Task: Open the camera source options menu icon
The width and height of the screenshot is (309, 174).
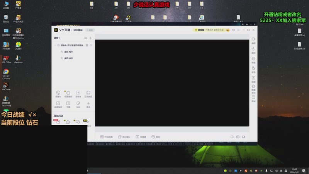Action: tap(87, 45)
